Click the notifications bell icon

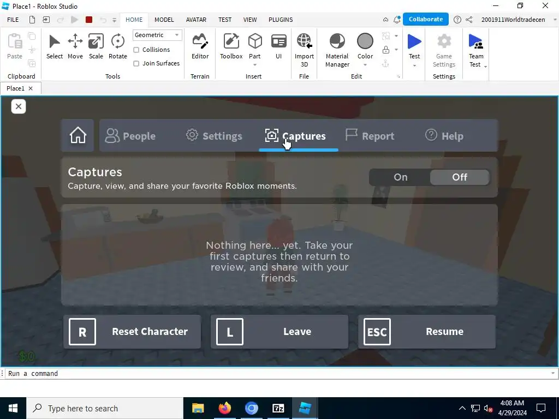(396, 20)
